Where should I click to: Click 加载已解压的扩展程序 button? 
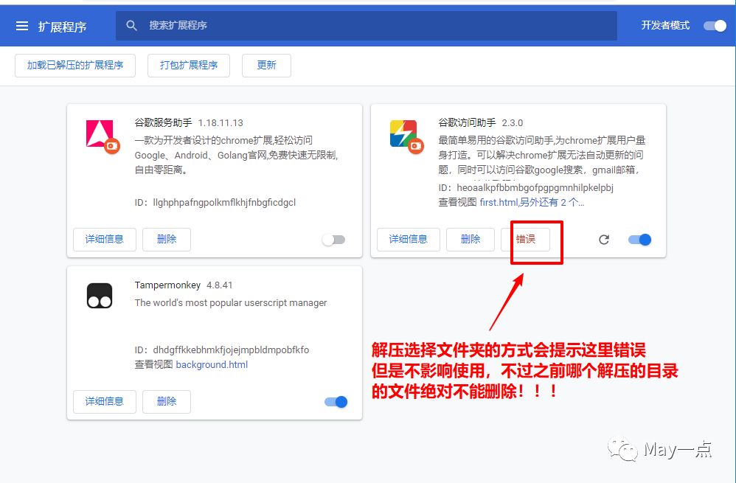pos(75,65)
